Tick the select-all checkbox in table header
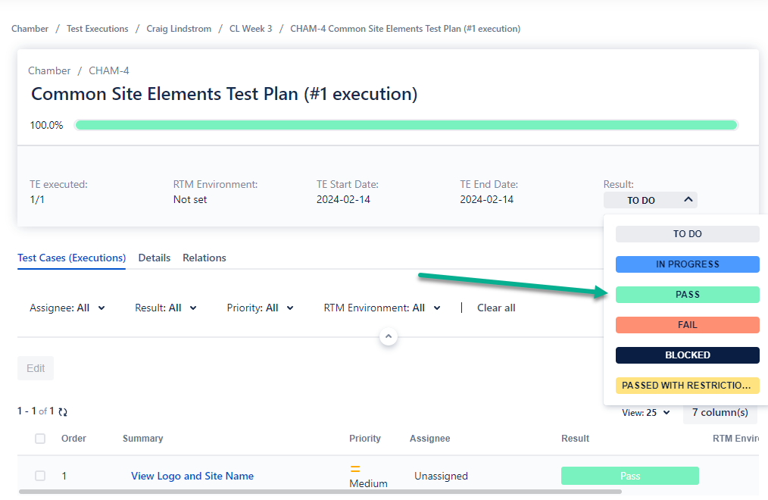Viewport: 768px width, 500px height. 40,439
